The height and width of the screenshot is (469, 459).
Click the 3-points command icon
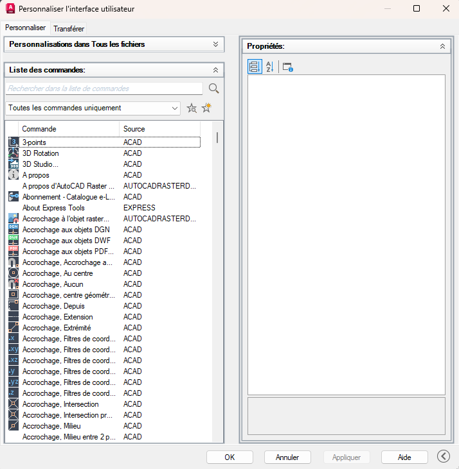(x=14, y=142)
